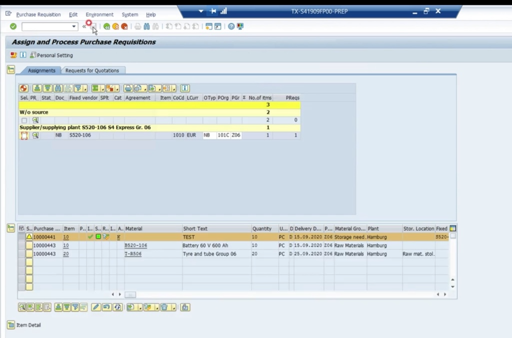Open the Edit menu
Image resolution: width=512 pixels, height=338 pixels.
click(x=73, y=14)
